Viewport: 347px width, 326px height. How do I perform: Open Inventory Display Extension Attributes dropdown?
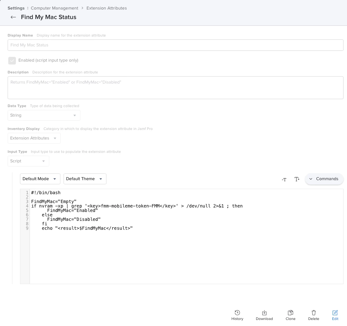pos(34,138)
